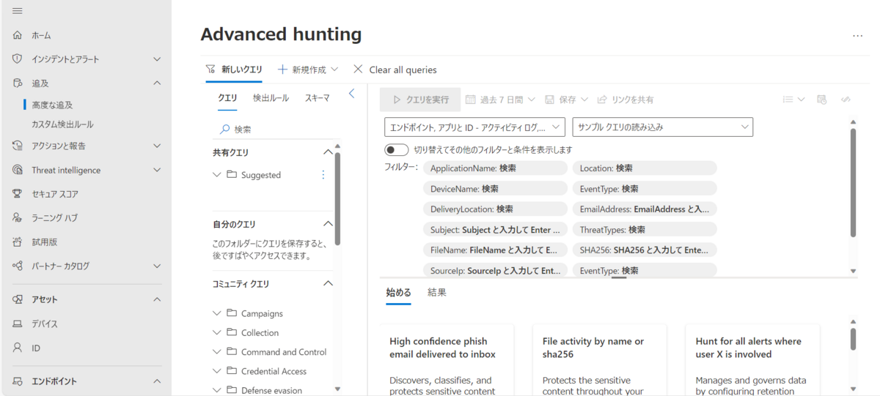Click the デバイス laptop icon
Viewport: 880px width, 396px height.
(x=18, y=324)
